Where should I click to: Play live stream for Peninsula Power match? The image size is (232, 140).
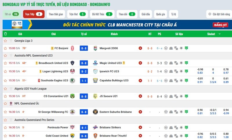tap(140, 128)
